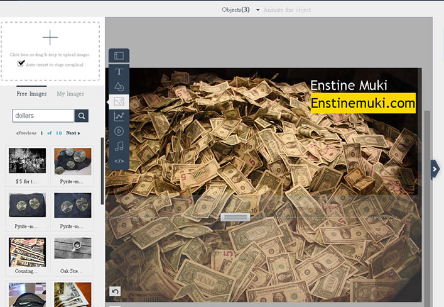Go to Next page of results
This screenshot has width=444, height=307.
pos(73,133)
